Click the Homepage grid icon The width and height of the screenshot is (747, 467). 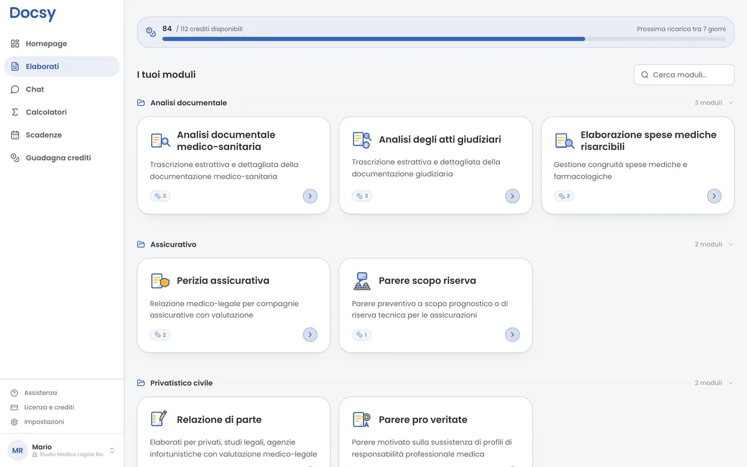15,44
